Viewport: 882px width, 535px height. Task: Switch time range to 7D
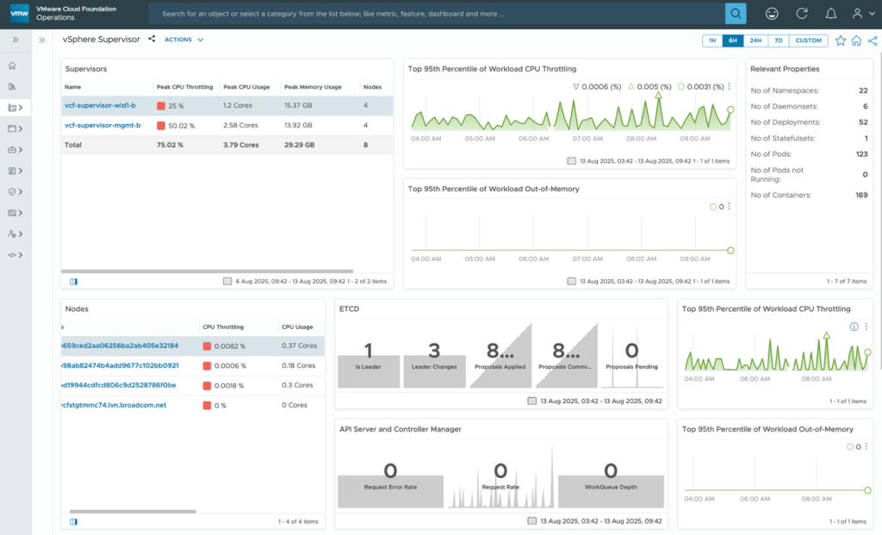pyautogui.click(x=778, y=40)
